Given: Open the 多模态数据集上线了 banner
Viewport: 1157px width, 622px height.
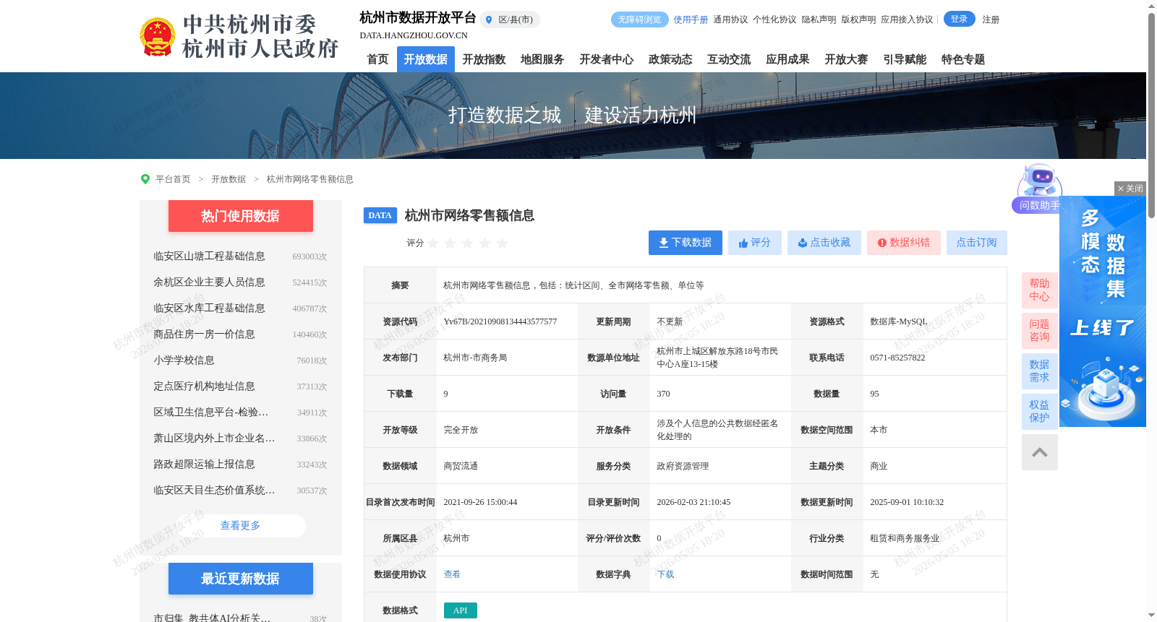Looking at the screenshot, I should 1103,311.
